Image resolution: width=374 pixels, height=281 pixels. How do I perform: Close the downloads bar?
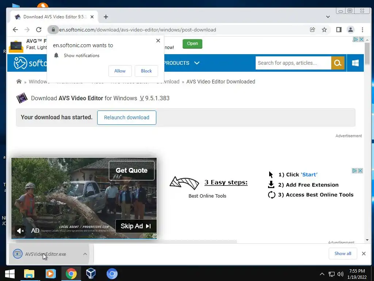tap(363, 254)
